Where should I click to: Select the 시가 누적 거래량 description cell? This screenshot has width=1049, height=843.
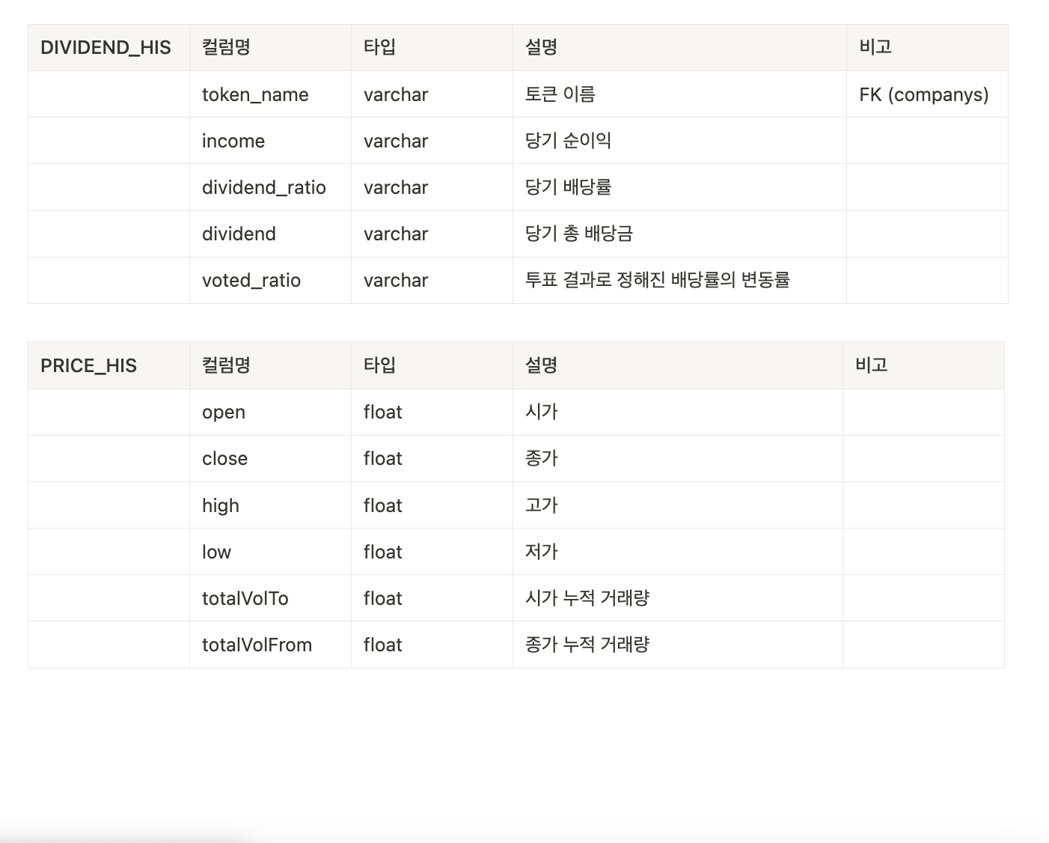click(678, 598)
